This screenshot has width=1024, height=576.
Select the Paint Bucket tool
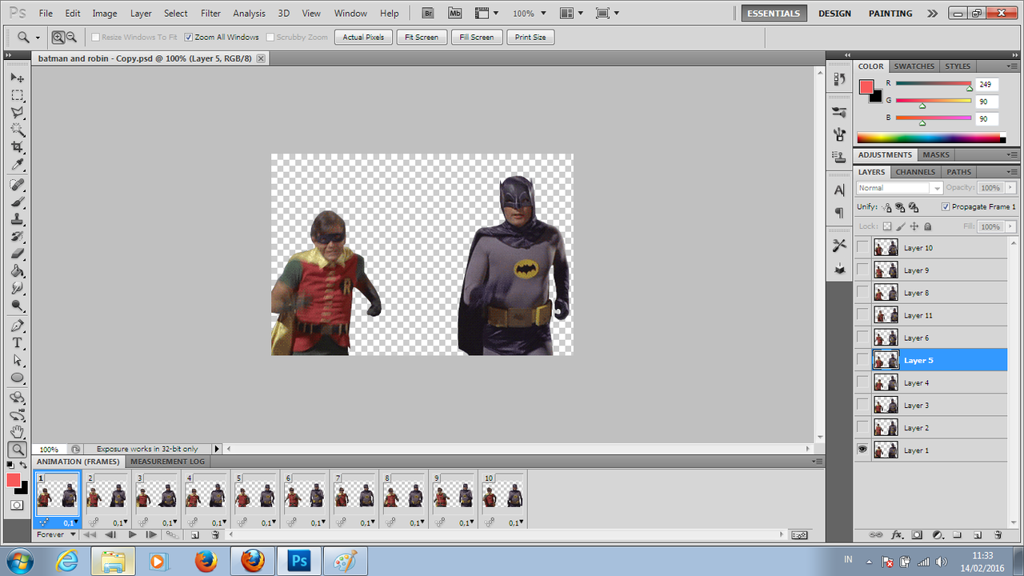coord(17,271)
